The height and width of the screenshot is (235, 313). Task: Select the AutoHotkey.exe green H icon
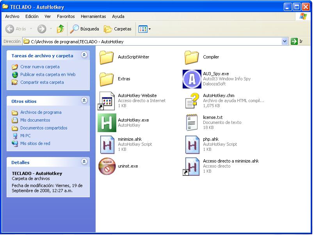pyautogui.click(x=107, y=123)
